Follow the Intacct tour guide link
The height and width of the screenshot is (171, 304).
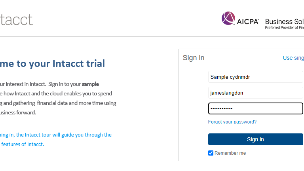[56, 135]
